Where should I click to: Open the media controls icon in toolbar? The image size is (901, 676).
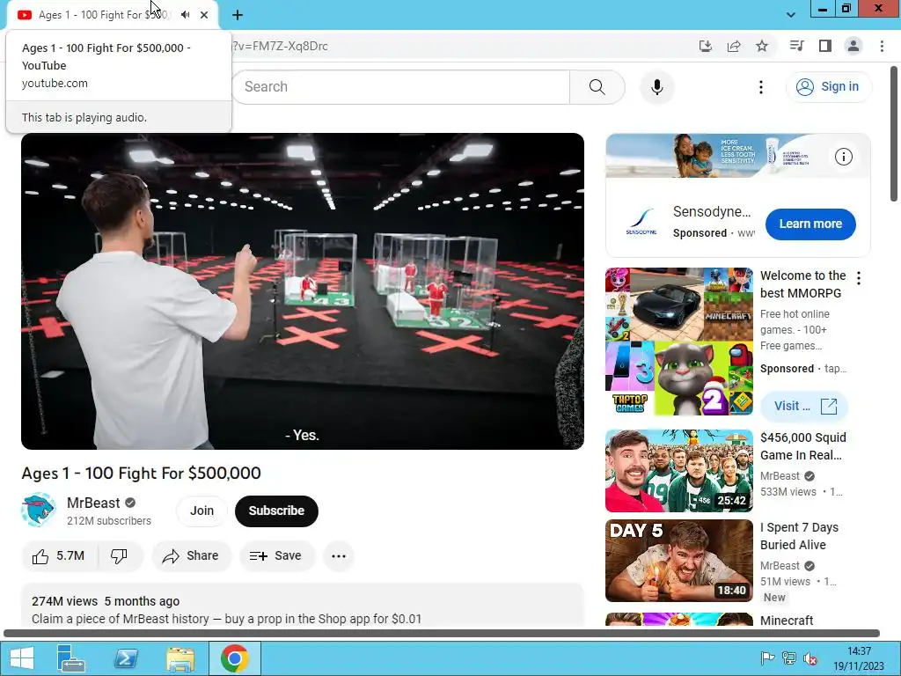point(796,46)
